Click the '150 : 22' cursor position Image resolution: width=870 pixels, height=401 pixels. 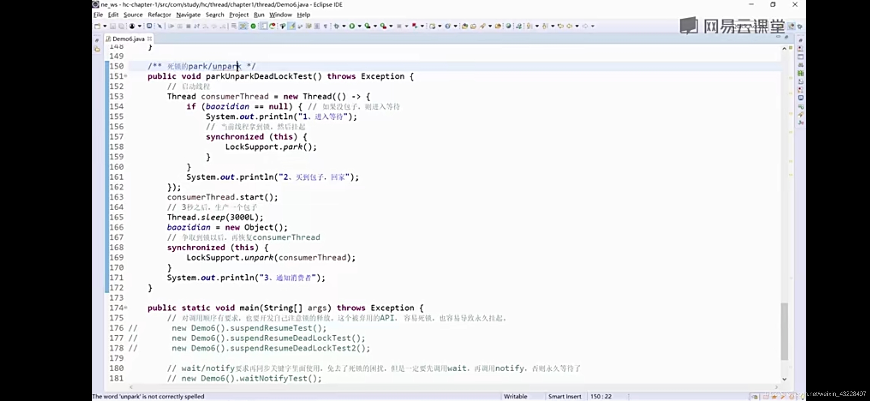(601, 396)
